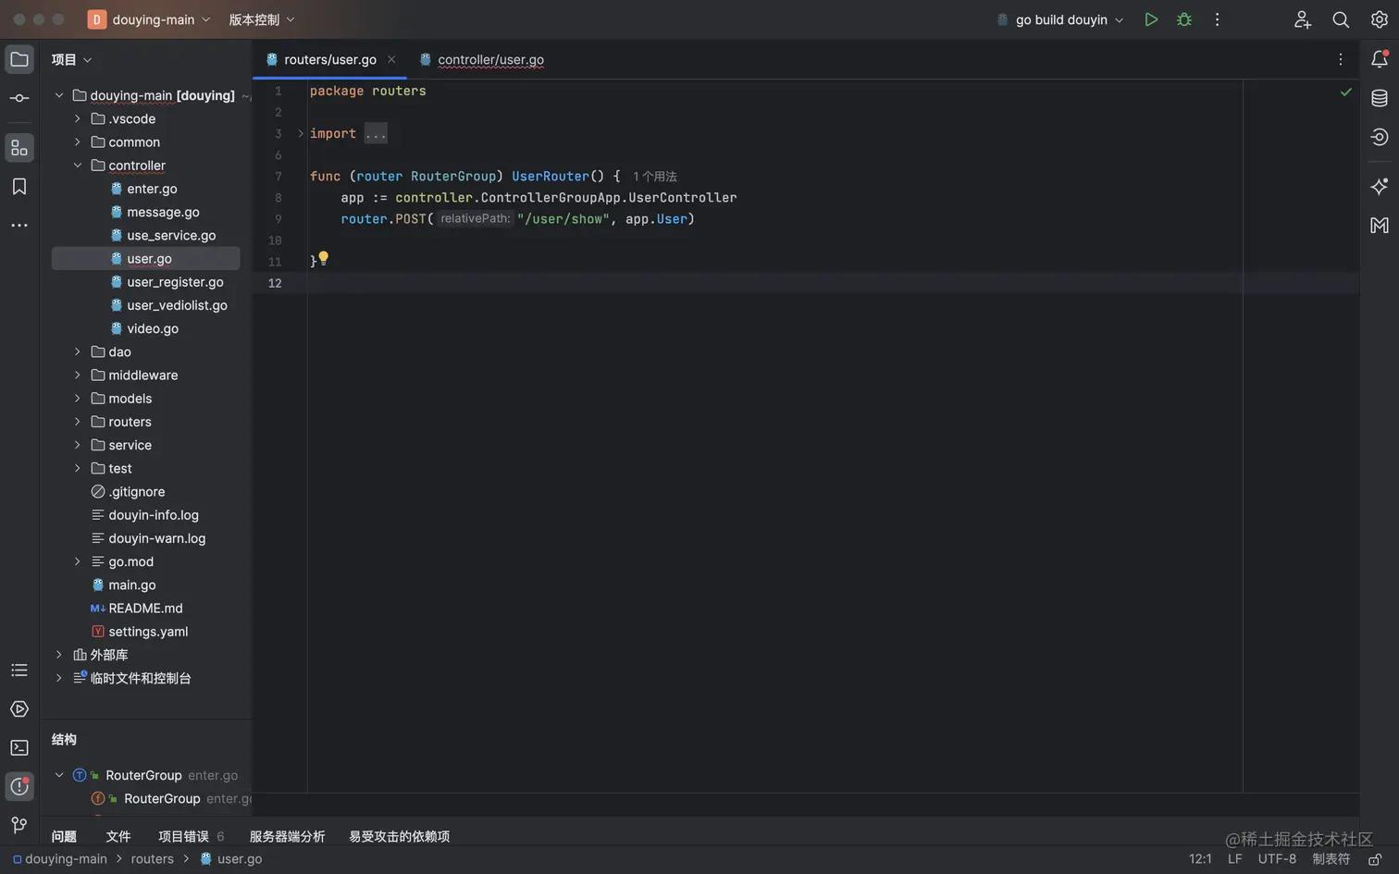Click the 1 个用法 usages hint
The image size is (1399, 874).
pyautogui.click(x=655, y=177)
